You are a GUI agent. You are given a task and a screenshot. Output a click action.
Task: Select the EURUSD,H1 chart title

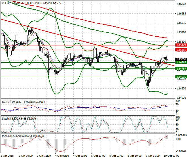[x=13, y=3]
